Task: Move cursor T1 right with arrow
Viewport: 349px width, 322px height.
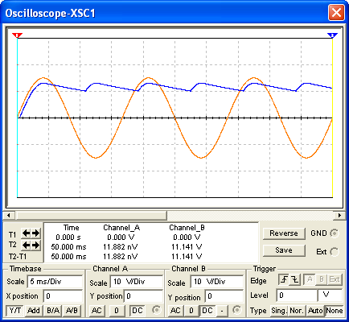Action: 36,233
